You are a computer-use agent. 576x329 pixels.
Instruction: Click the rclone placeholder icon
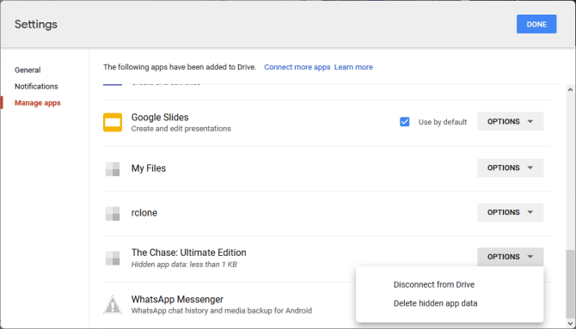[x=113, y=213]
